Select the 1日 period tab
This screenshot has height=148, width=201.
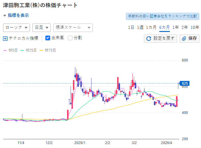(131, 27)
